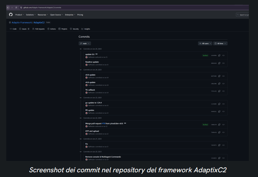Screen dimensions: 258x177
Task: Open the "update 0.6" commit title
Action: coord(90,54)
